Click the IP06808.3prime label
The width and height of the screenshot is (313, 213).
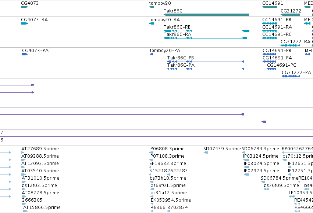(x=167, y=149)
